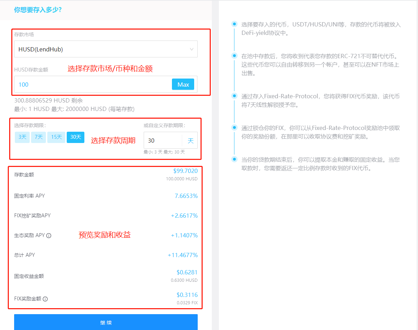Click the 最小: 3 天 最大: 30 天 hint text
The height and width of the screenshot is (330, 418).
pos(164,152)
